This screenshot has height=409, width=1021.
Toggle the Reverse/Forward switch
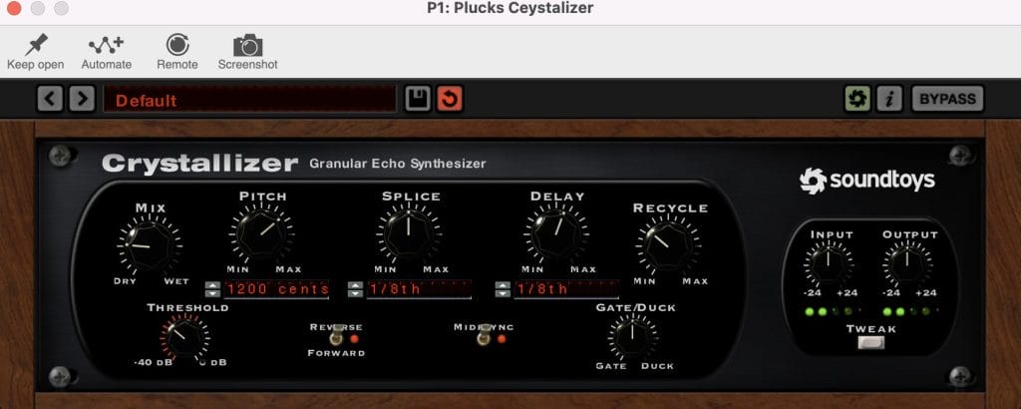[336, 338]
